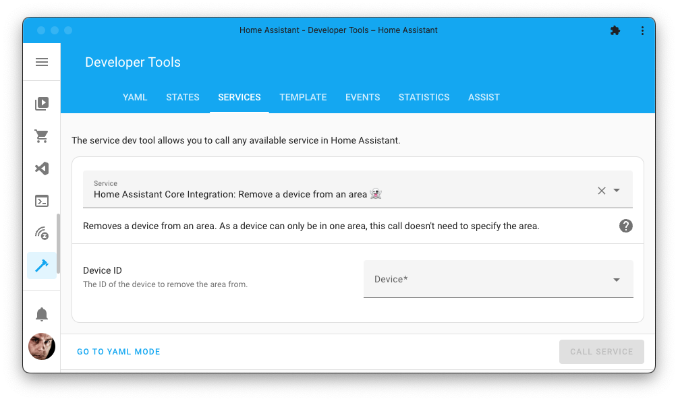Open the notifications bell
This screenshot has height=401, width=678.
click(42, 314)
